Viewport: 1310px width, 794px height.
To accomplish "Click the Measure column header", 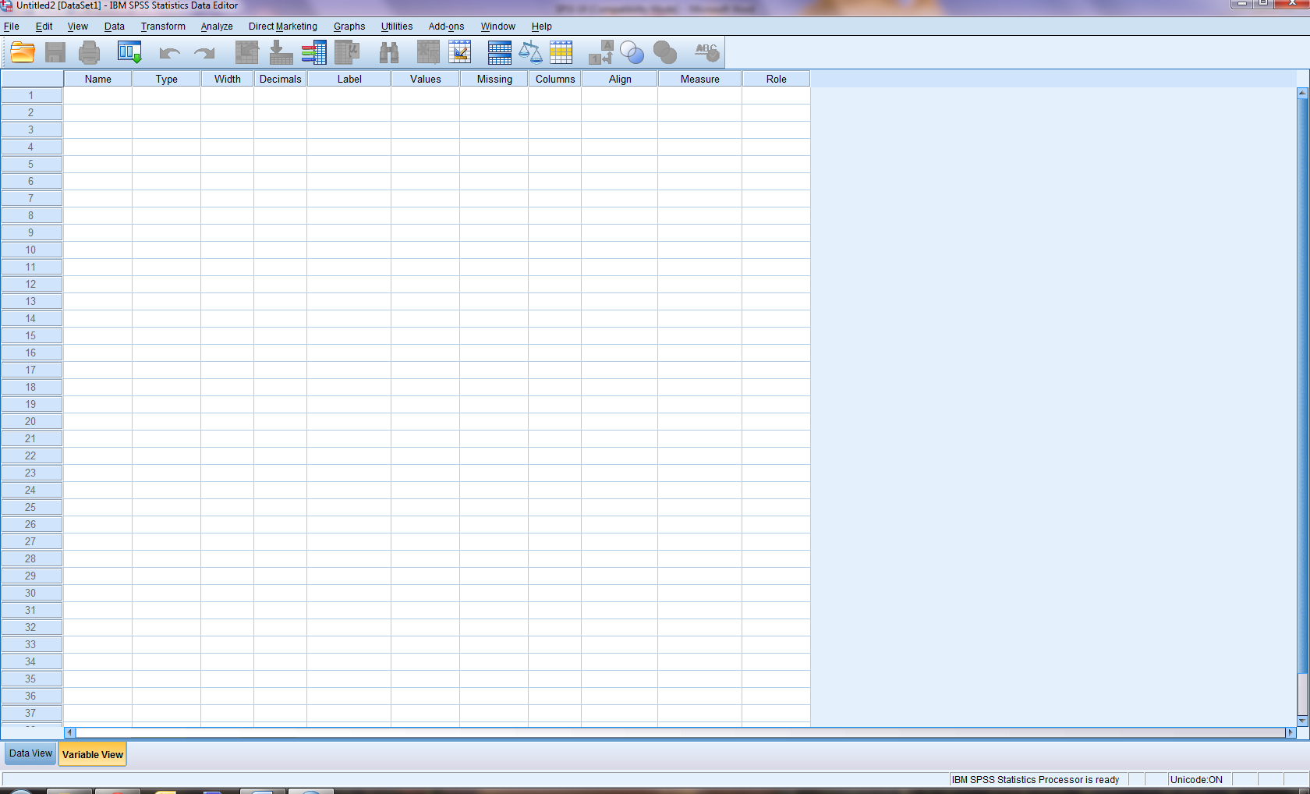I will tap(700, 79).
